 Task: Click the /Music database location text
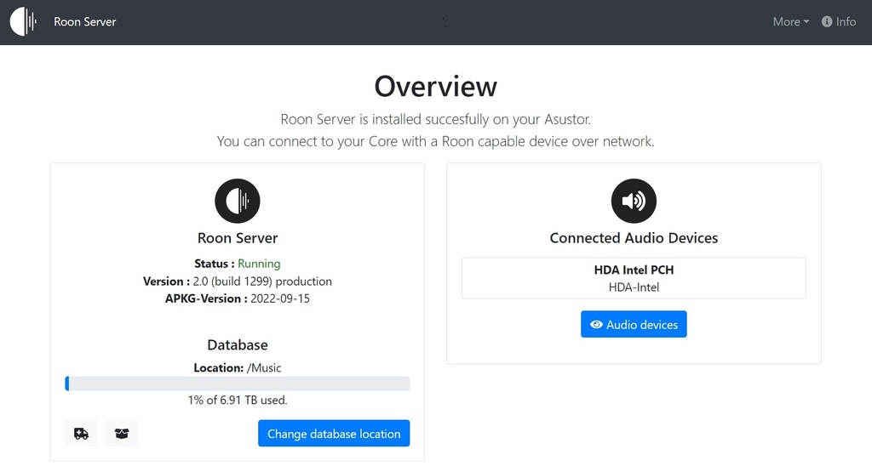point(264,367)
